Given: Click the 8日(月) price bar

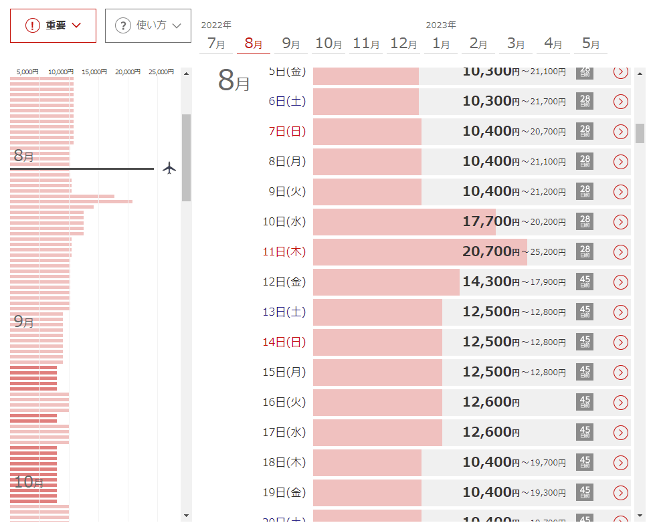Looking at the screenshot, I should tap(367, 162).
